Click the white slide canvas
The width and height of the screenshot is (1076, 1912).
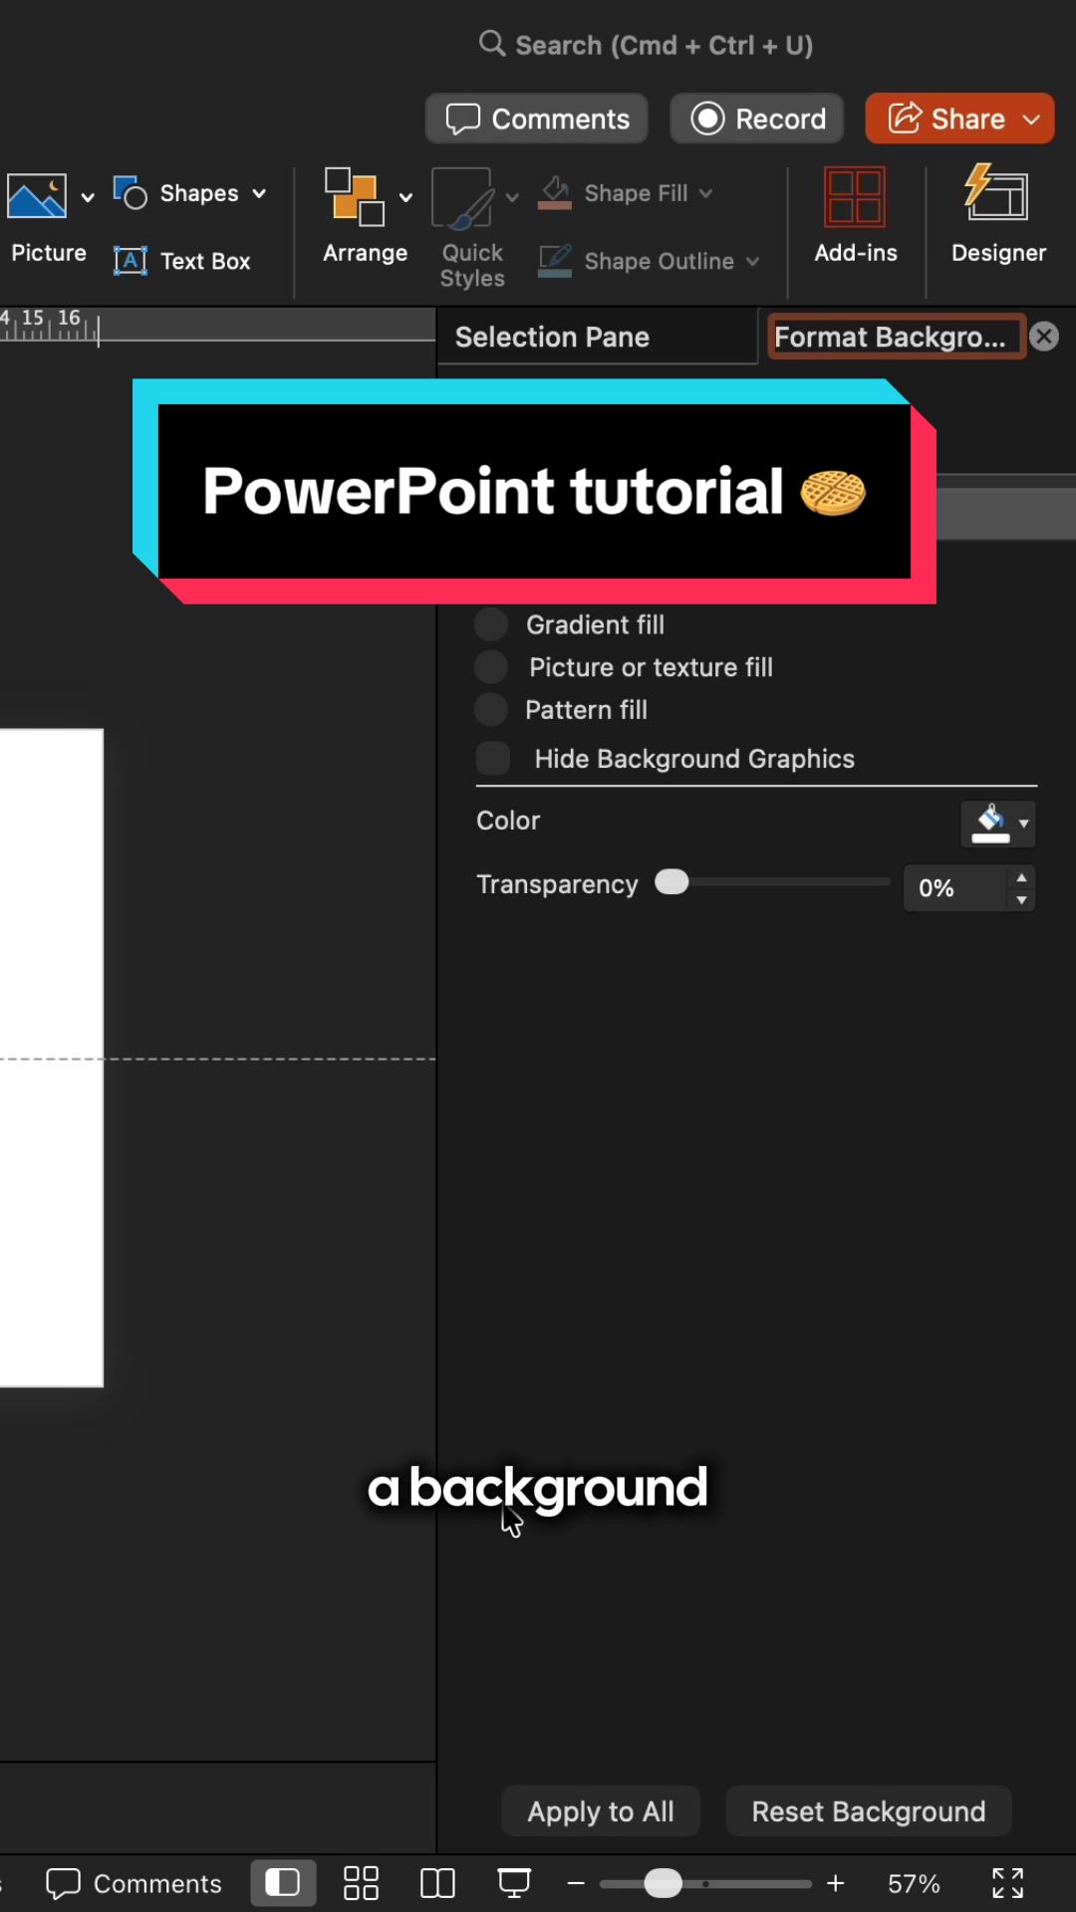51,1058
